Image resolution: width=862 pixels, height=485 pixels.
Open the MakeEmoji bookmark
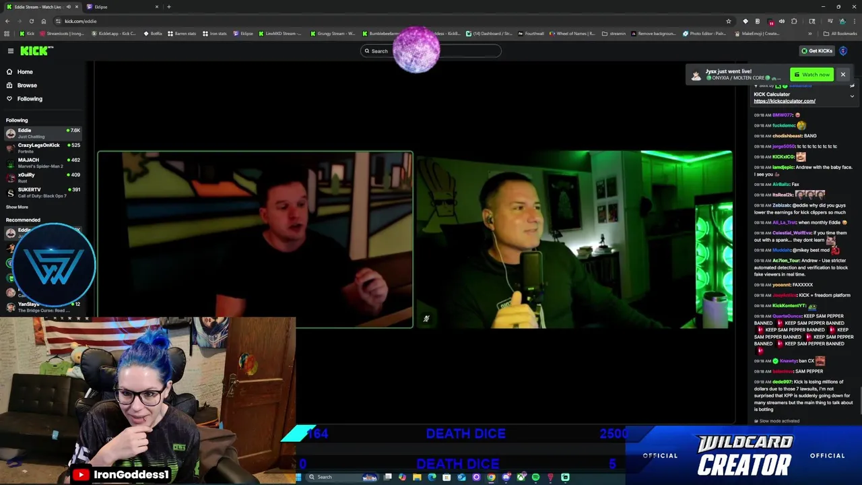(757, 34)
